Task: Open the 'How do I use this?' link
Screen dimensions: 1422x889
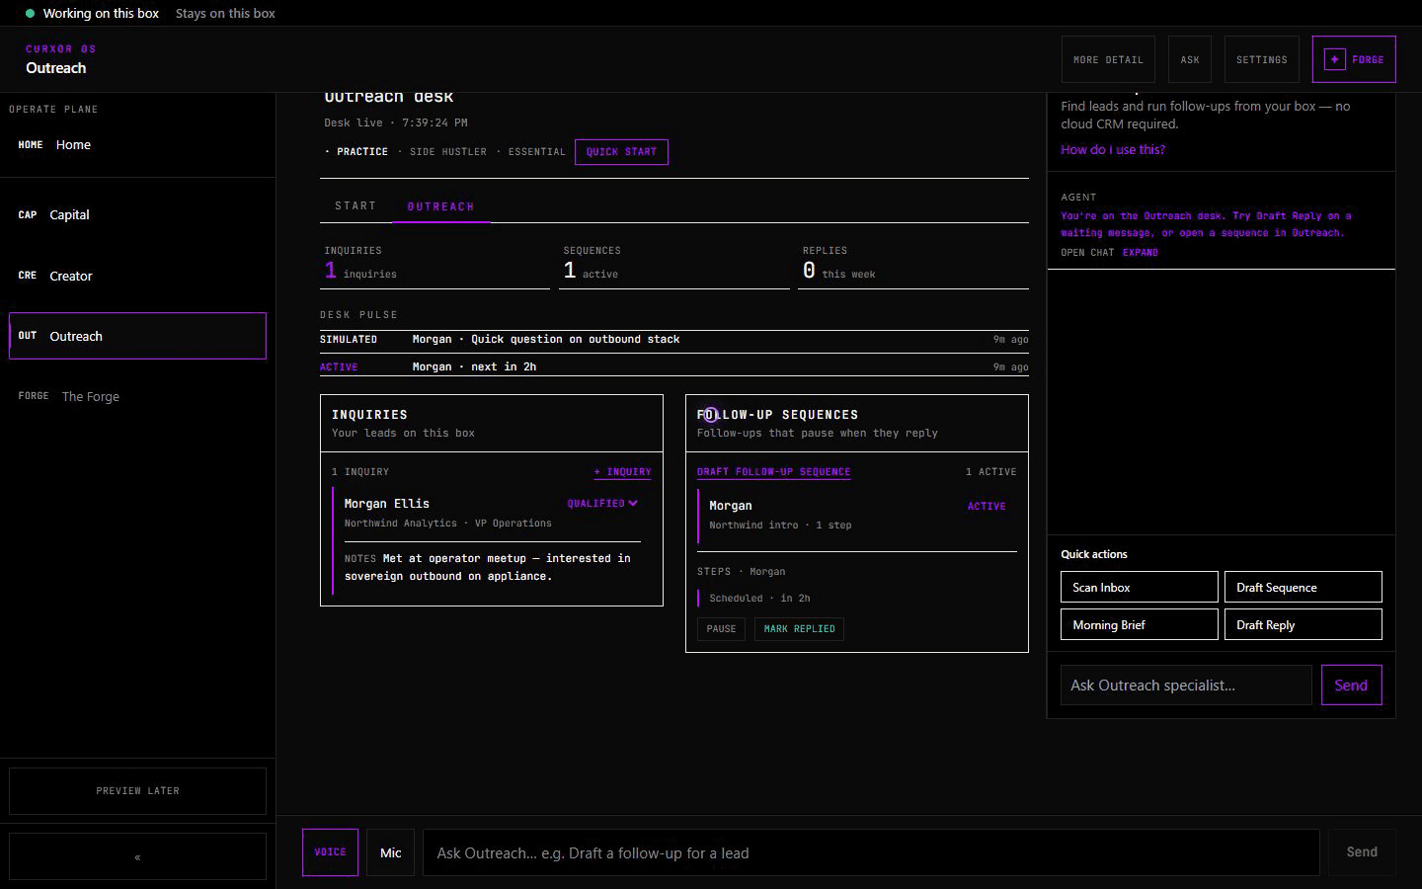Action: (x=1113, y=150)
